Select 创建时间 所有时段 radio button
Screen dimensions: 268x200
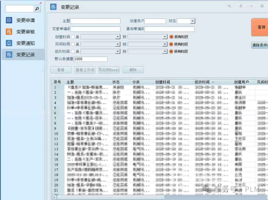[171, 37]
